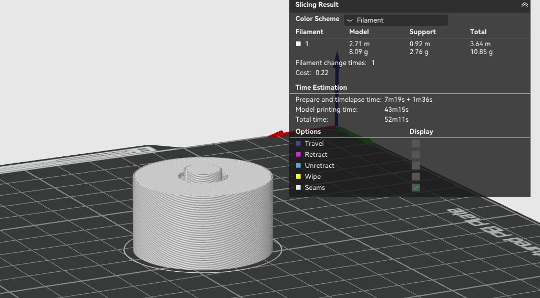
Task: Click the cyan Unretract color icon
Action: [298, 166]
